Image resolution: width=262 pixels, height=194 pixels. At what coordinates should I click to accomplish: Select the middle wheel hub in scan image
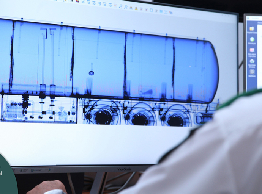click(x=140, y=119)
